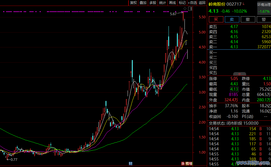Click the 警 alert button
This screenshot has height=167, width=271.
pos(263,19)
